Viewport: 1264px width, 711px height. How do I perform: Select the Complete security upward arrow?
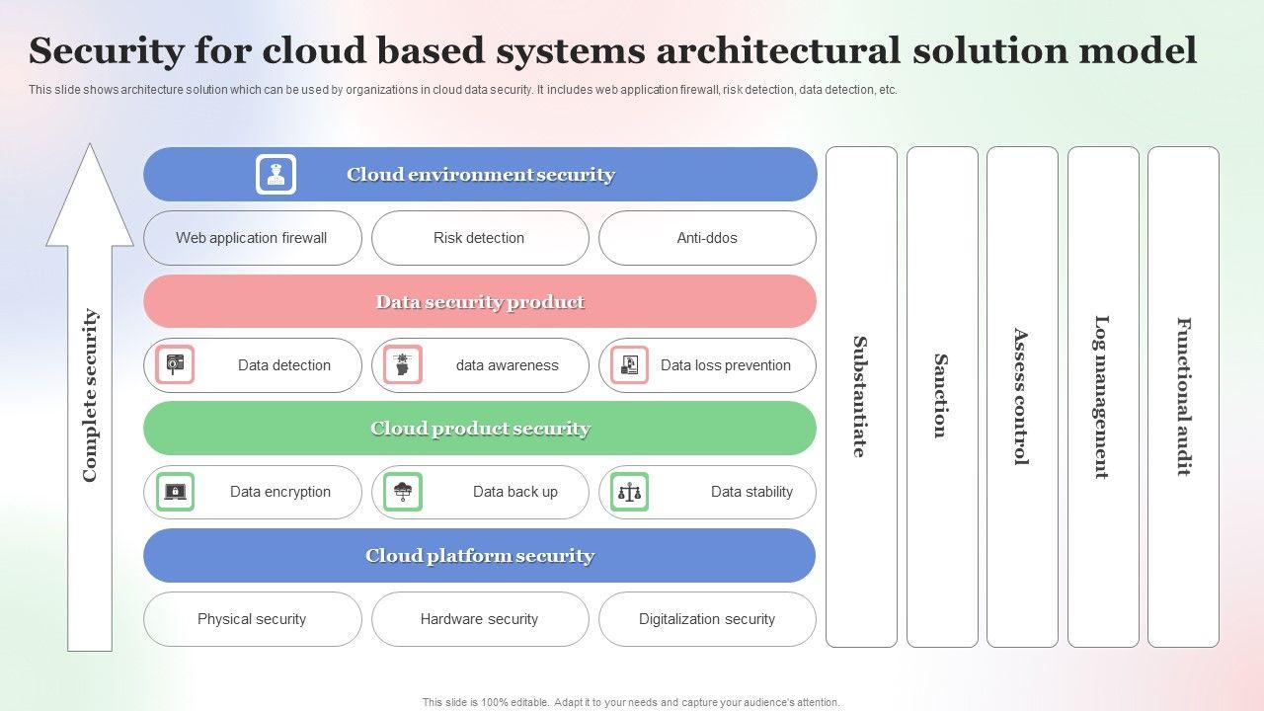point(90,395)
